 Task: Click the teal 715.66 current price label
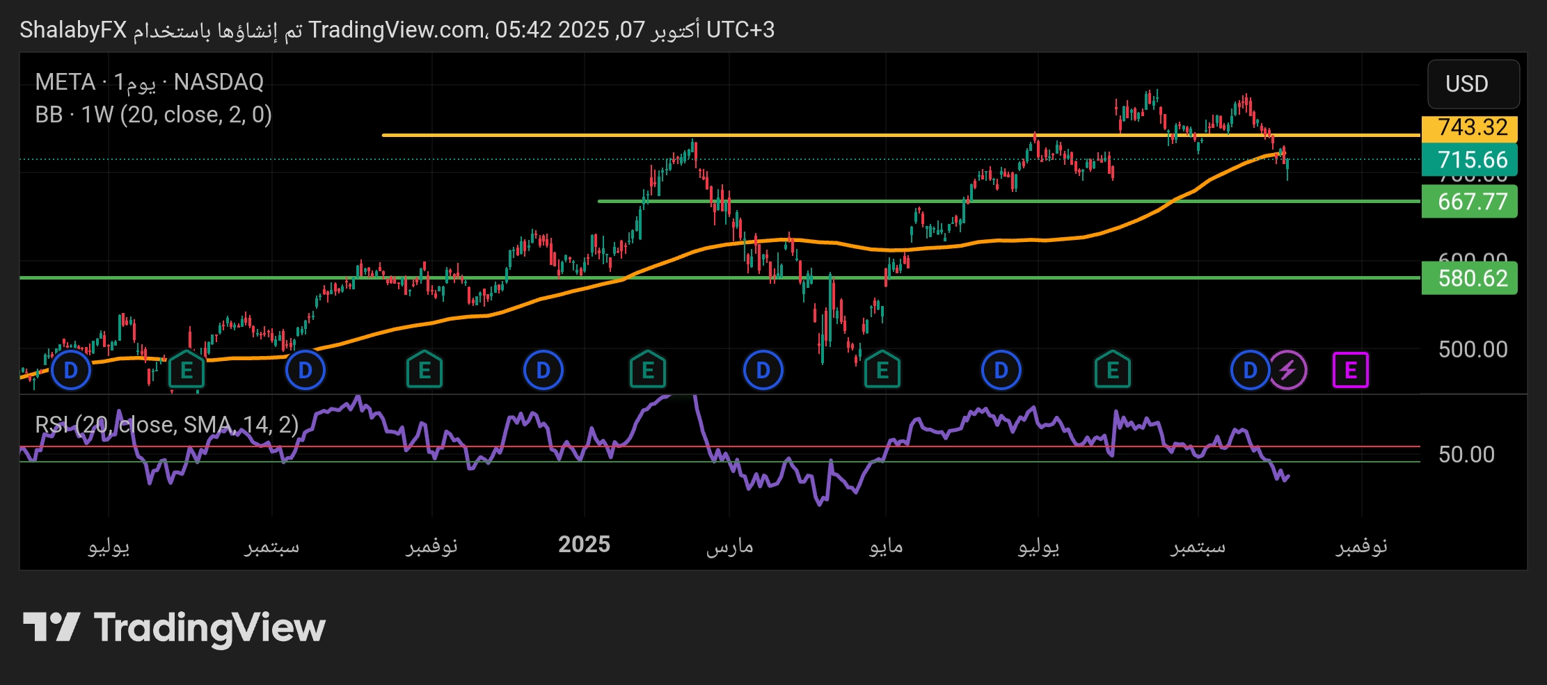point(1469,160)
